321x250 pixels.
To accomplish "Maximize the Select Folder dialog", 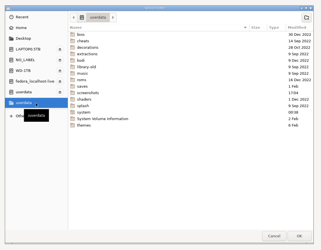I will point(306,8).
